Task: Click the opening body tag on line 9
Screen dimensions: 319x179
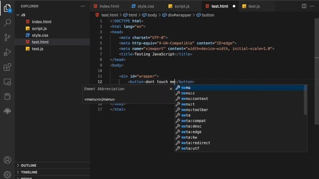Action: click(117, 65)
